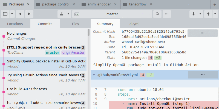
Task: Click the commit list scrollbar handle
Action: [88, 32]
